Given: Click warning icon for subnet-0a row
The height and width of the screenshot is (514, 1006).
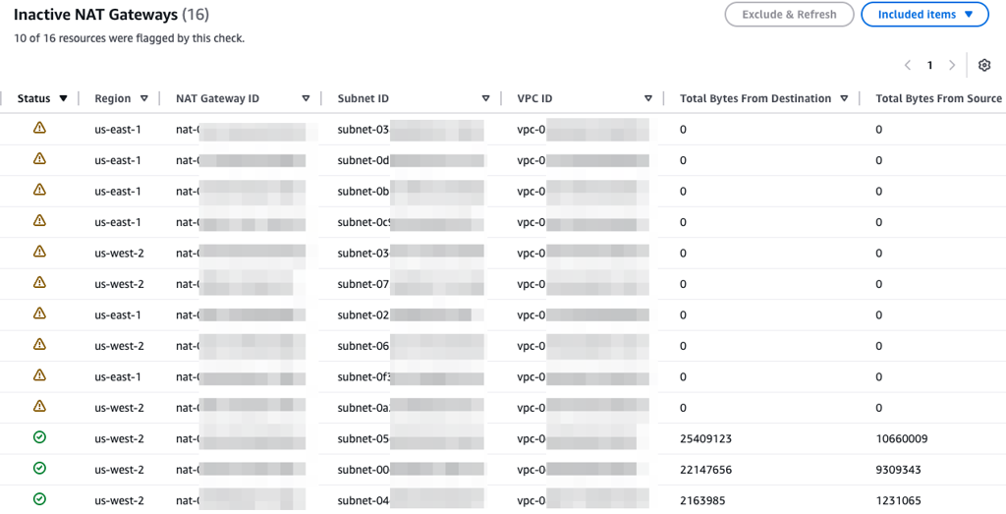Looking at the screenshot, I should [39, 406].
